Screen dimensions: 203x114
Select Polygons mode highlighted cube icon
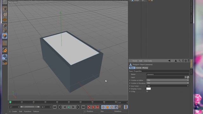coord(5,36)
